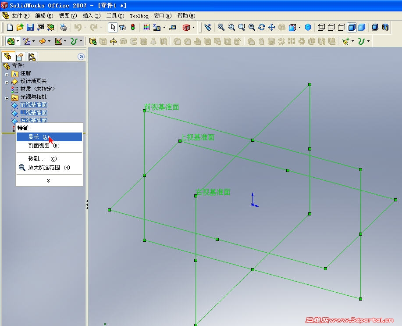Image resolution: width=402 pixels, height=326 pixels.
Task: Open the 编辑(E) menu
Action: pyautogui.click(x=44, y=16)
